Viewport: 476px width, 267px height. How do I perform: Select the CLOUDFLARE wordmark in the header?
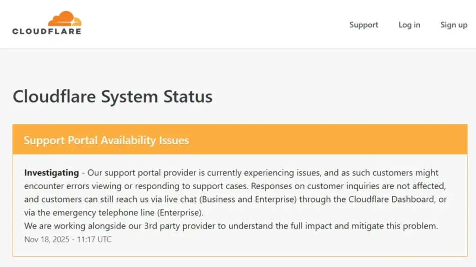click(47, 31)
